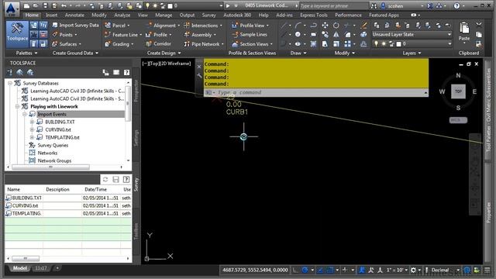Toggle layer lock icon in Layers panel
Screen dimensions: 496x279
tap(391, 43)
